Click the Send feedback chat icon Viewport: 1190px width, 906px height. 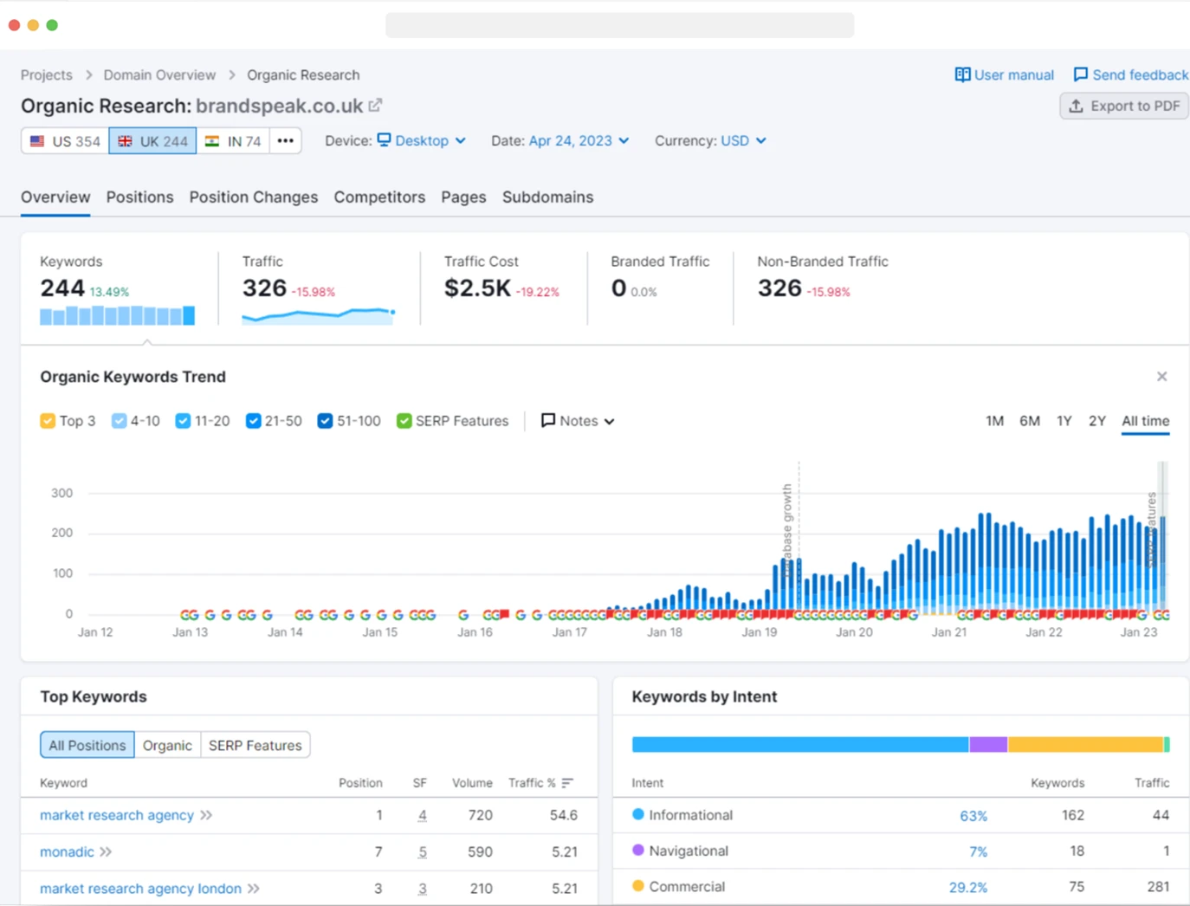click(1080, 75)
